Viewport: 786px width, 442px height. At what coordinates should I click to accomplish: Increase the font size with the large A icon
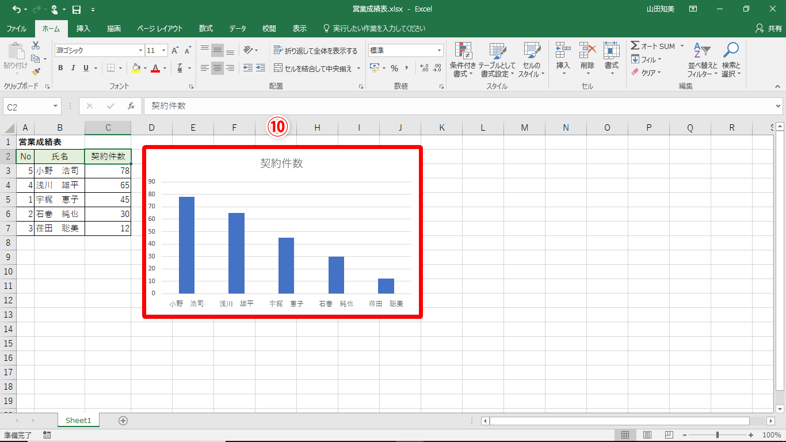click(175, 51)
